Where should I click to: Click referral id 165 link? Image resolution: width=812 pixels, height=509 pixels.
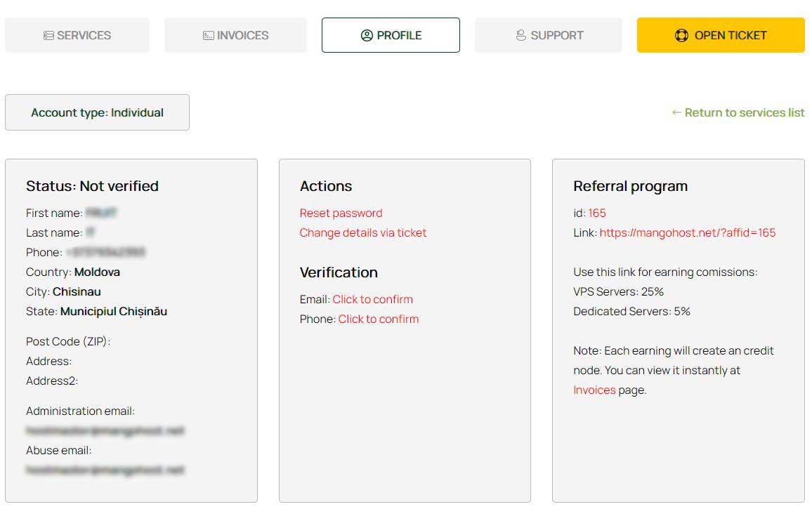click(597, 213)
